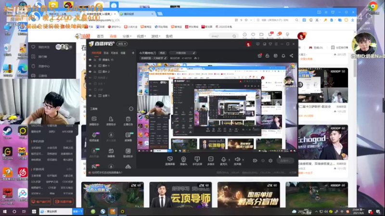The height and width of the screenshot is (216, 385).
Task: Toggle visibility of 摄像头 15 source
Action: 90,60
